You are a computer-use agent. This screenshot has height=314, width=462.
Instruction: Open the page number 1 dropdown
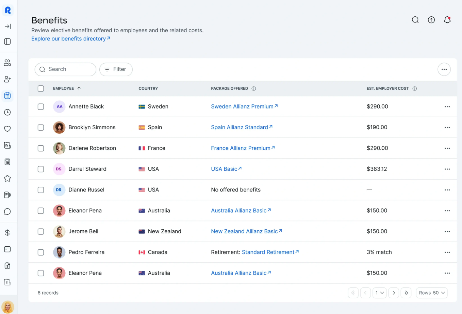tap(379, 293)
